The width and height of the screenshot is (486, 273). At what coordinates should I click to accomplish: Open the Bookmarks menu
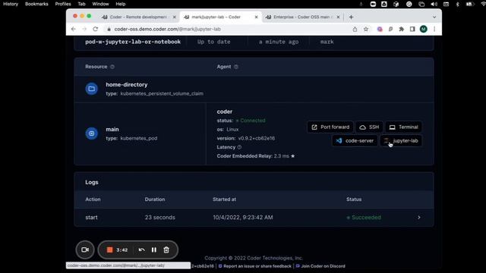click(36, 4)
